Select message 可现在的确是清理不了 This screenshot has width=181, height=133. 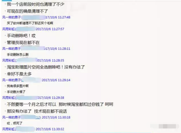27,11
